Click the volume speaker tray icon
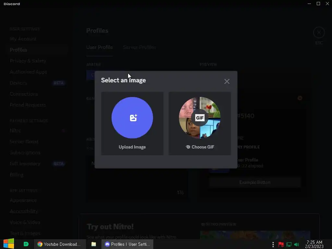332x249 pixels. [x=296, y=244]
